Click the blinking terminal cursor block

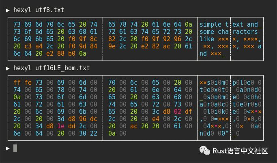tap(15, 148)
